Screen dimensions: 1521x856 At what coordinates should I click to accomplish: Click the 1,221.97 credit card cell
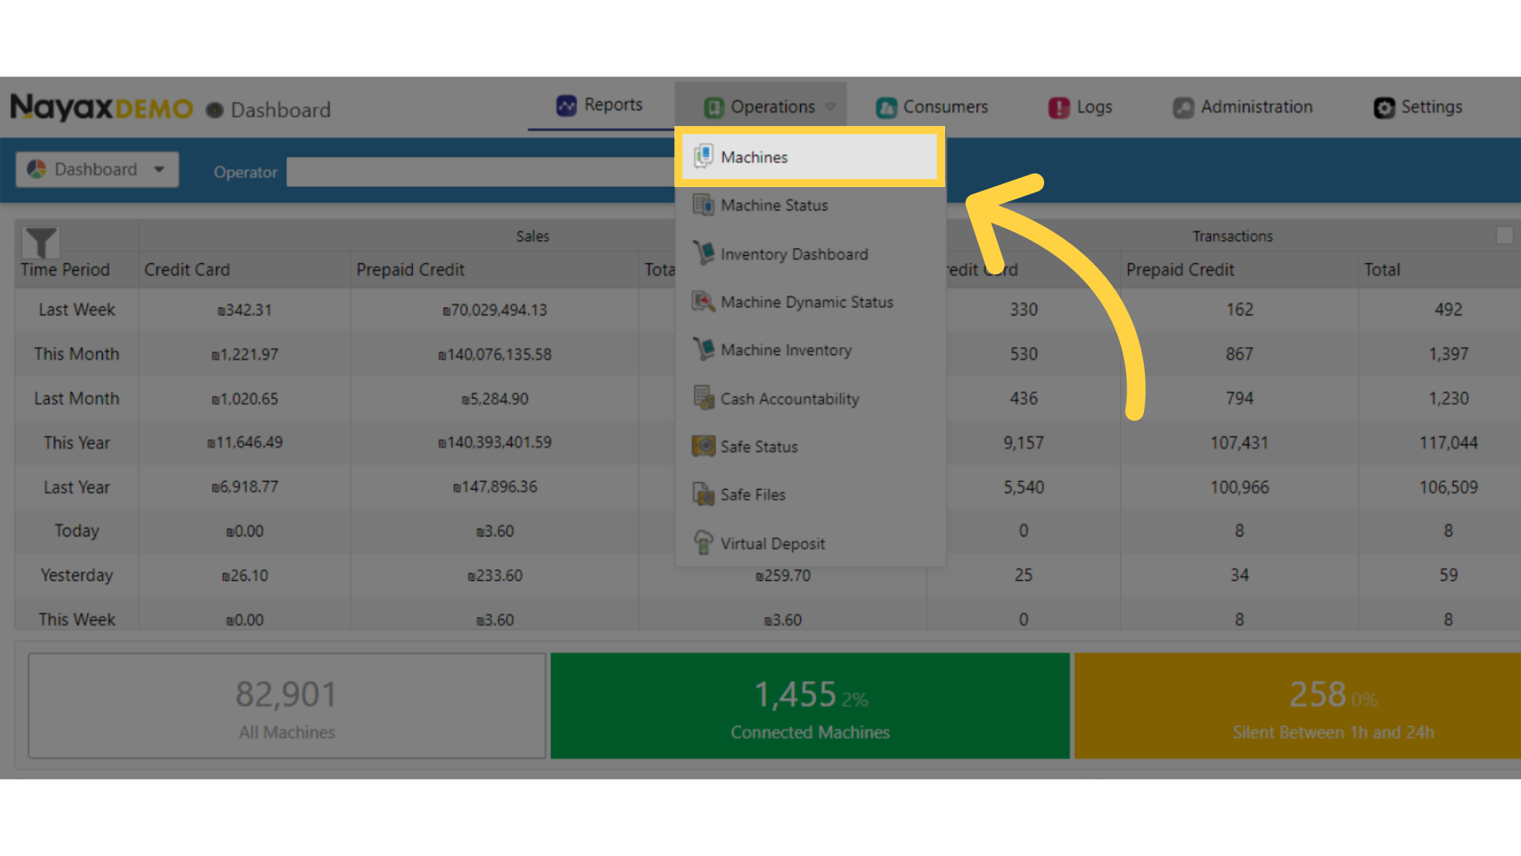245,354
